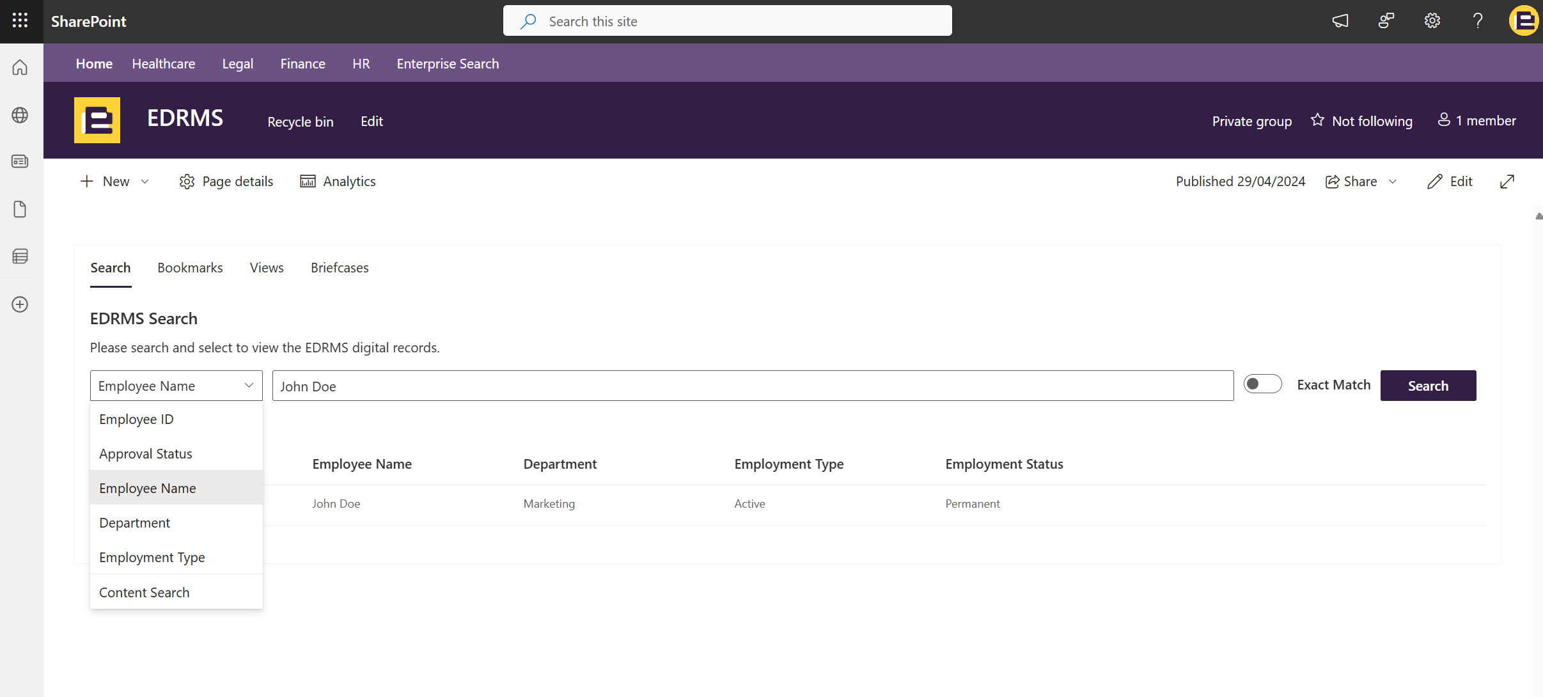Click the EDRMS site title
The image size is (1543, 697).
point(185,118)
